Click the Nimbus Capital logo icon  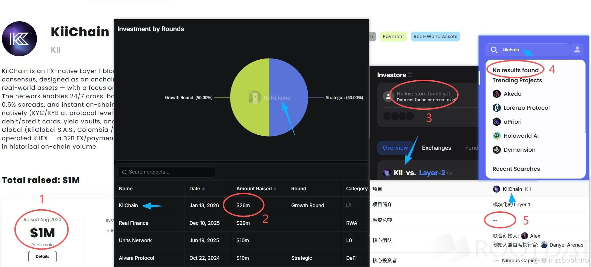(496, 261)
